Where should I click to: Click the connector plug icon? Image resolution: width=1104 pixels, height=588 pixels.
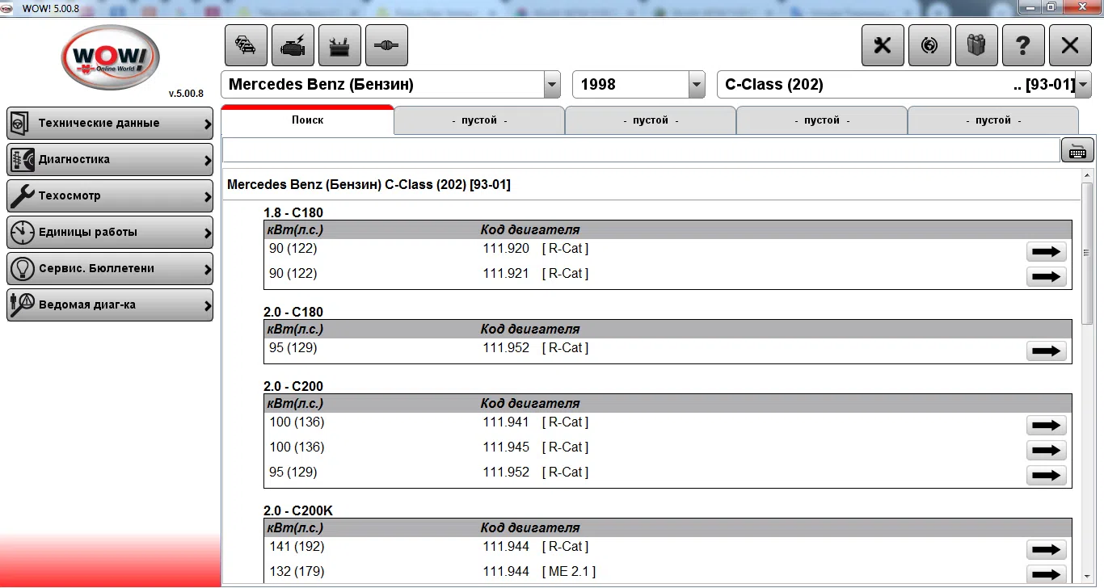click(386, 45)
